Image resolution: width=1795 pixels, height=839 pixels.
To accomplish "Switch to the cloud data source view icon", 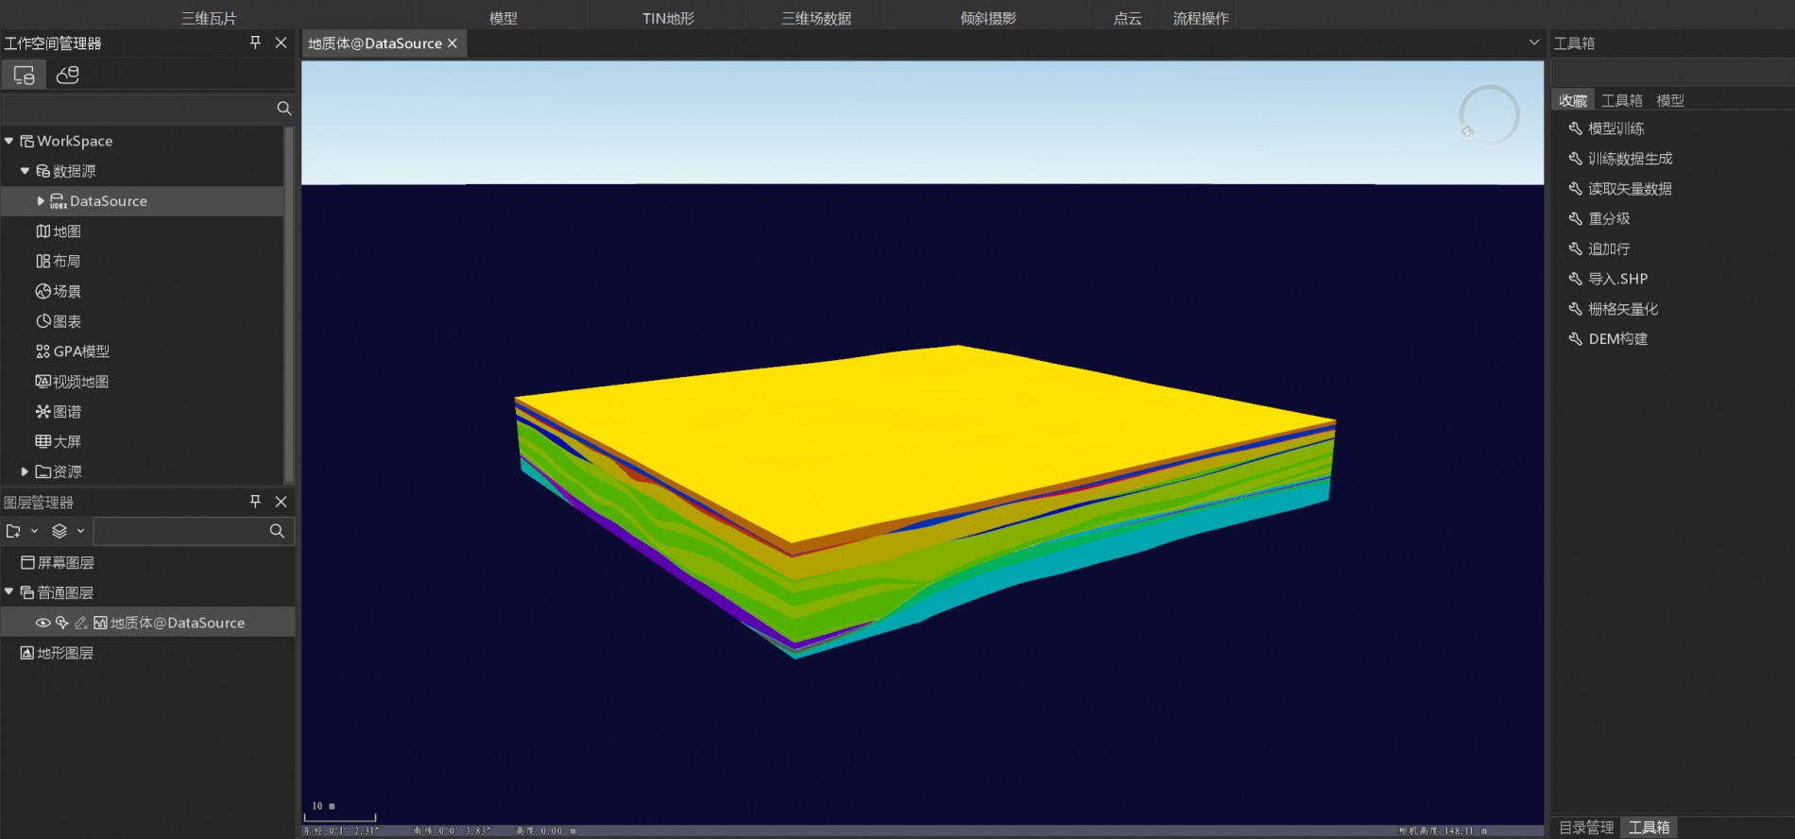I will tap(67, 75).
